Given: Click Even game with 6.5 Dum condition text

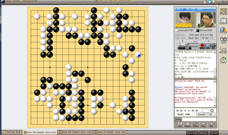Looking at the screenshot, I should tap(201, 35).
